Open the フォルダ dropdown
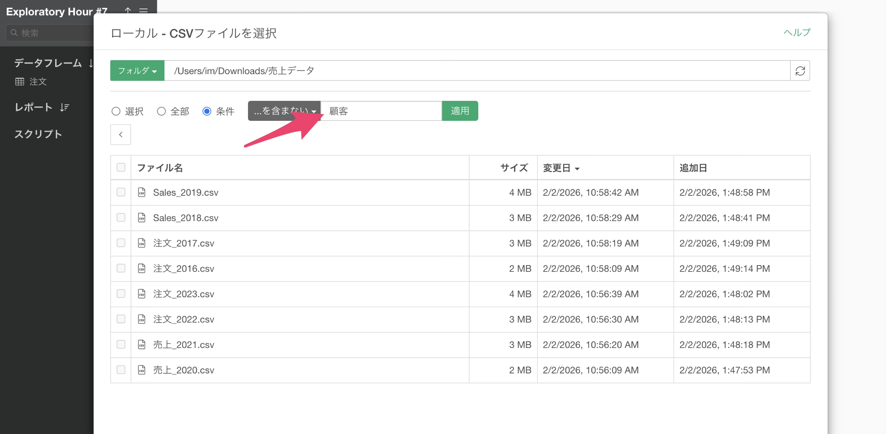This screenshot has width=887, height=434. (x=137, y=71)
